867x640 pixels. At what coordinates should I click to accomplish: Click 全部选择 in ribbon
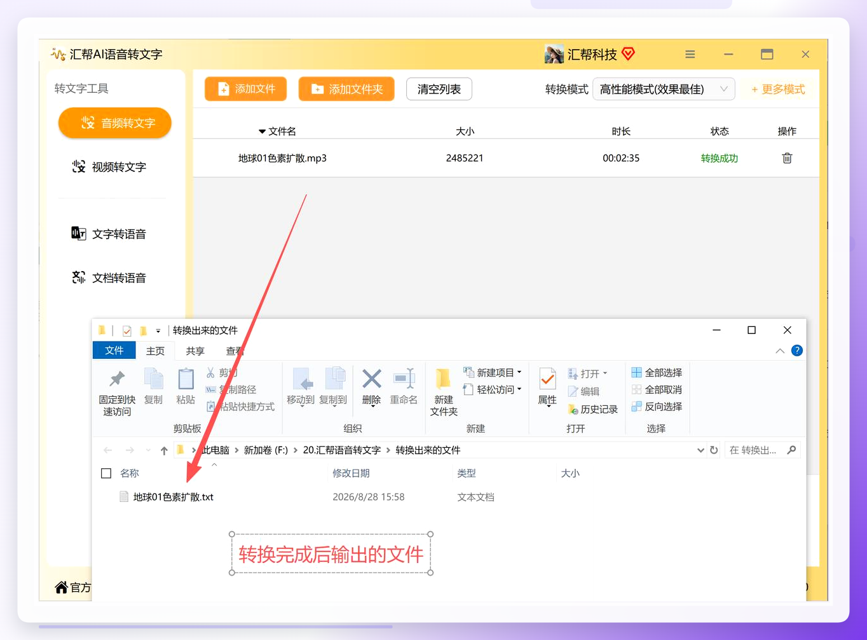click(657, 372)
